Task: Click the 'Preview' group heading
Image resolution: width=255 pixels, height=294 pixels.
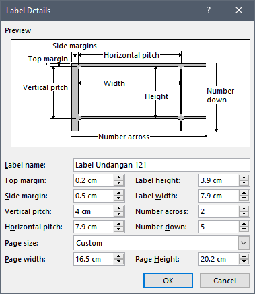Action: click(x=17, y=30)
